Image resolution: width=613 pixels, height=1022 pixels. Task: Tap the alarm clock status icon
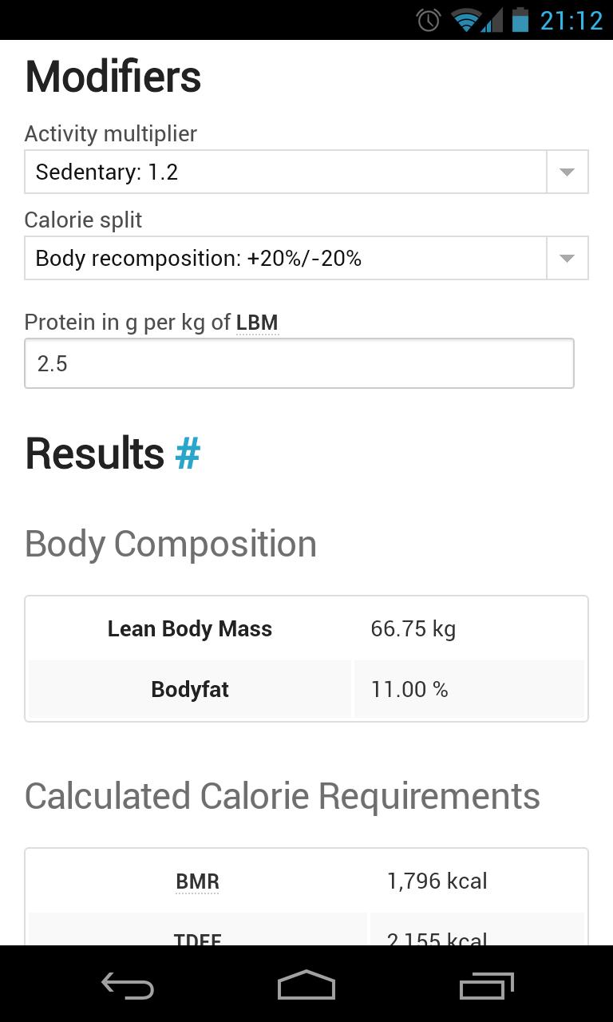coord(429,20)
